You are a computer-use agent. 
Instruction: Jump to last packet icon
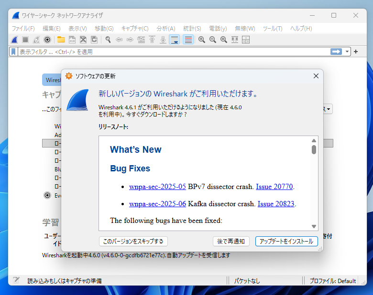(163, 40)
